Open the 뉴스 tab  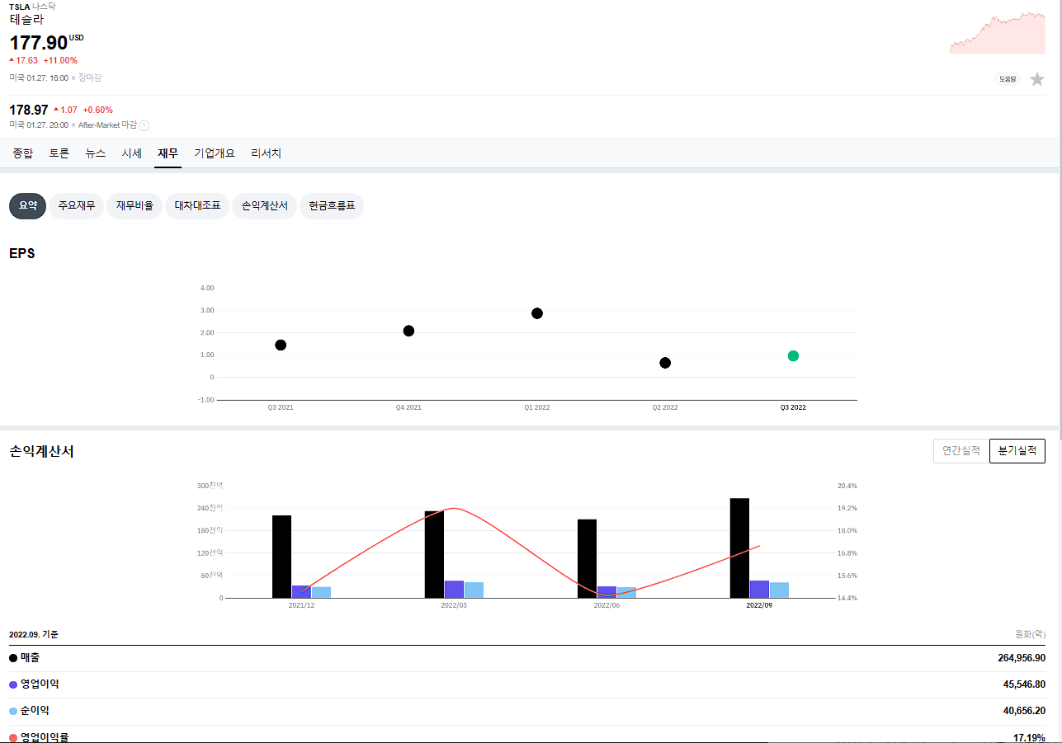96,153
